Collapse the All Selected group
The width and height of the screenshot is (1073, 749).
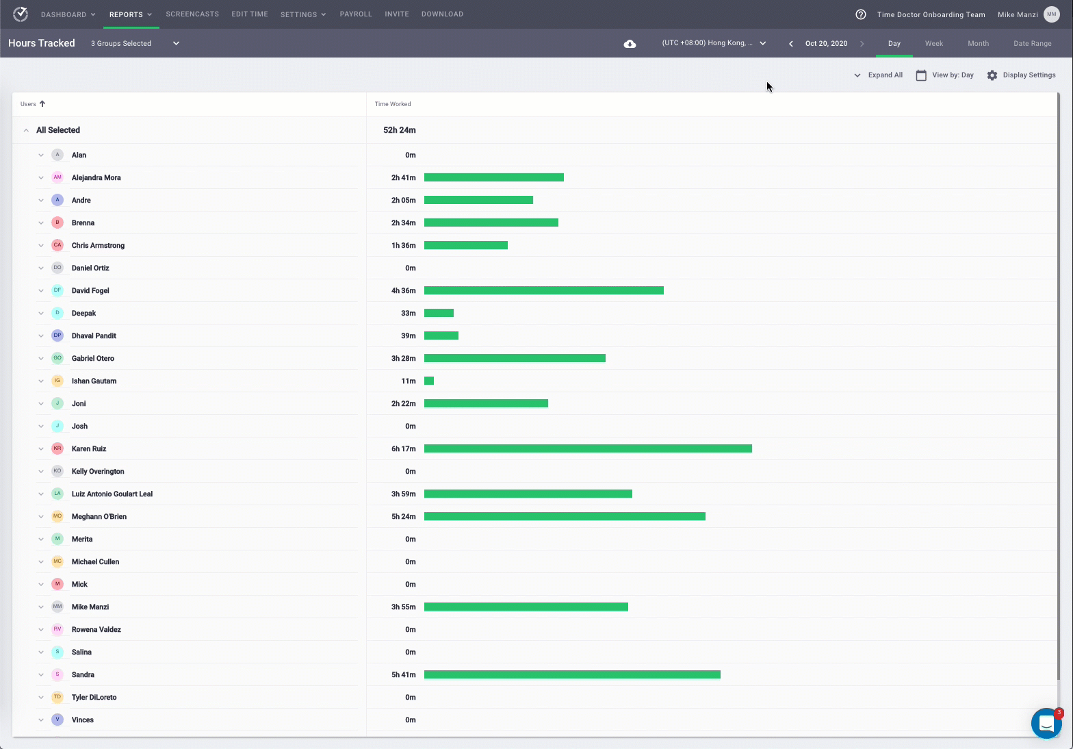tap(26, 130)
